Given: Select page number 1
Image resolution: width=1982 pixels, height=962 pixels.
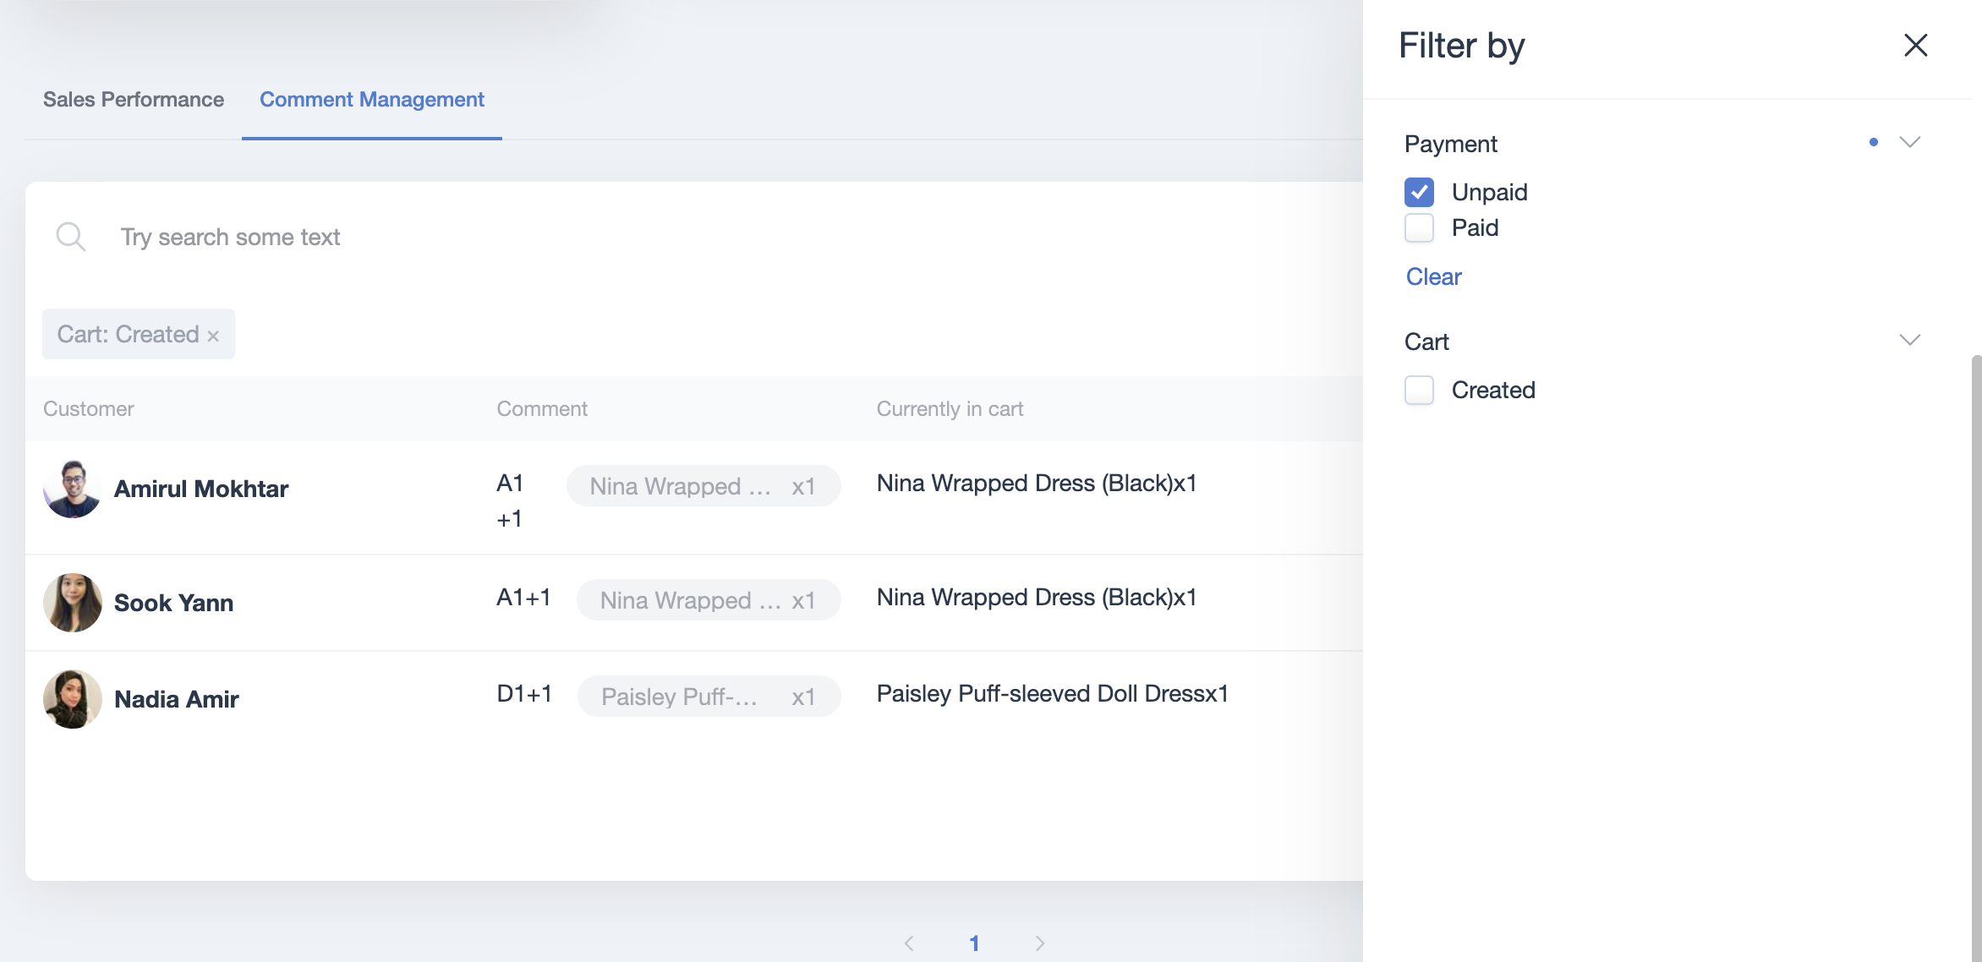Looking at the screenshot, I should pos(974,943).
